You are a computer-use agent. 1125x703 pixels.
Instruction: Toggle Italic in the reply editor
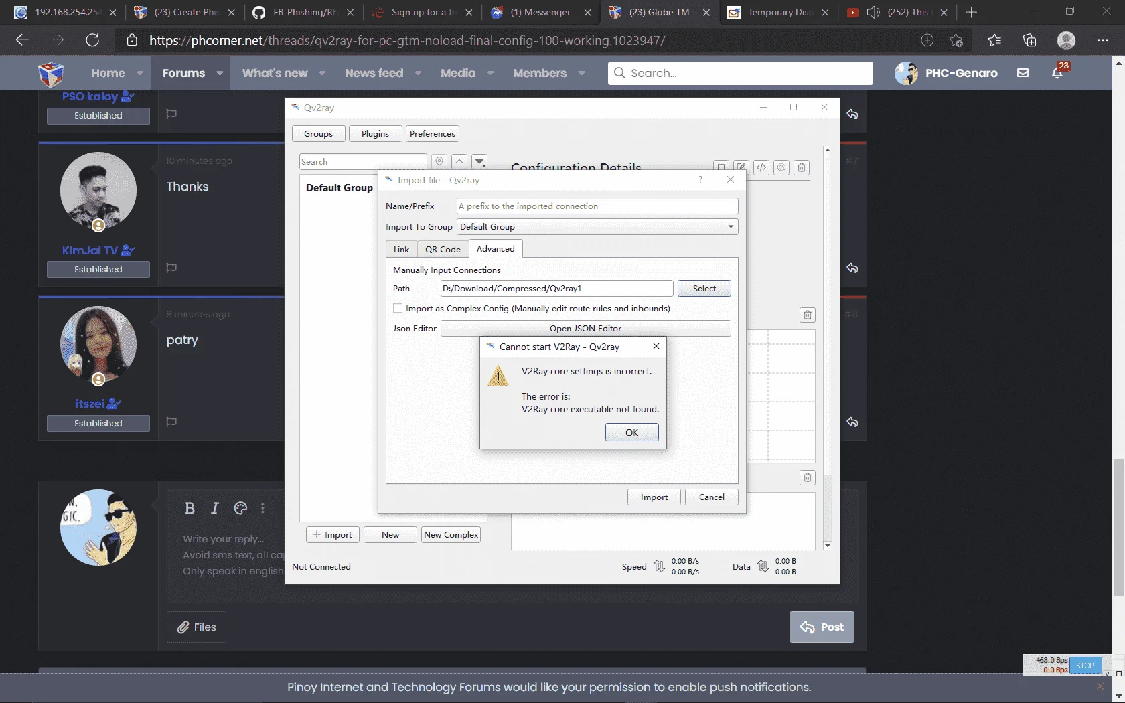[215, 508]
